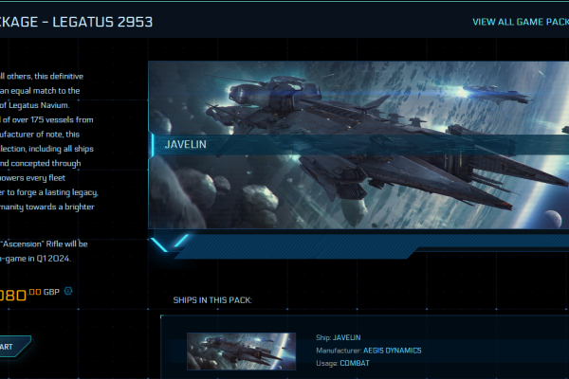Click the Manufacturer label in ship card
This screenshot has height=379, width=569.
[x=339, y=351]
